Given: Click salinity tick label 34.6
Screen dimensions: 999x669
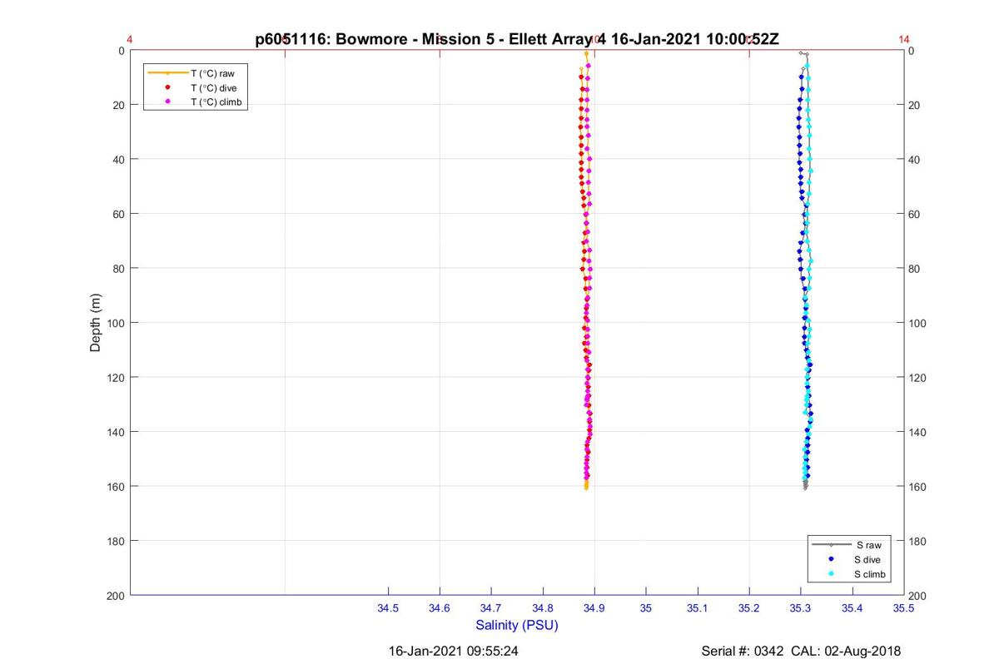Looking at the screenshot, I should pos(440,608).
